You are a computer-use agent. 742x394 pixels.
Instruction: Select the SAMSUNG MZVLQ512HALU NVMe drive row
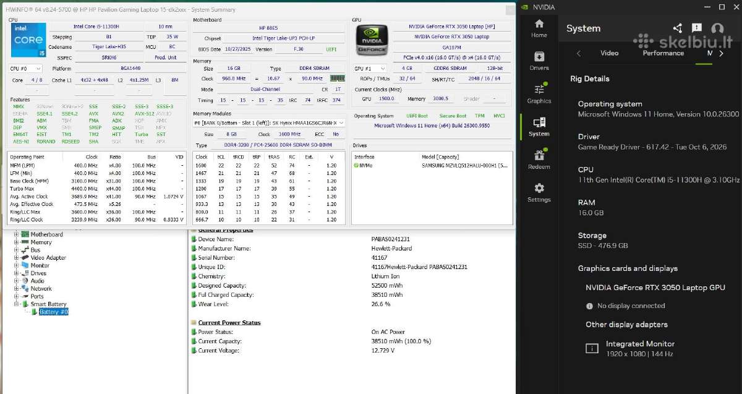(431, 165)
